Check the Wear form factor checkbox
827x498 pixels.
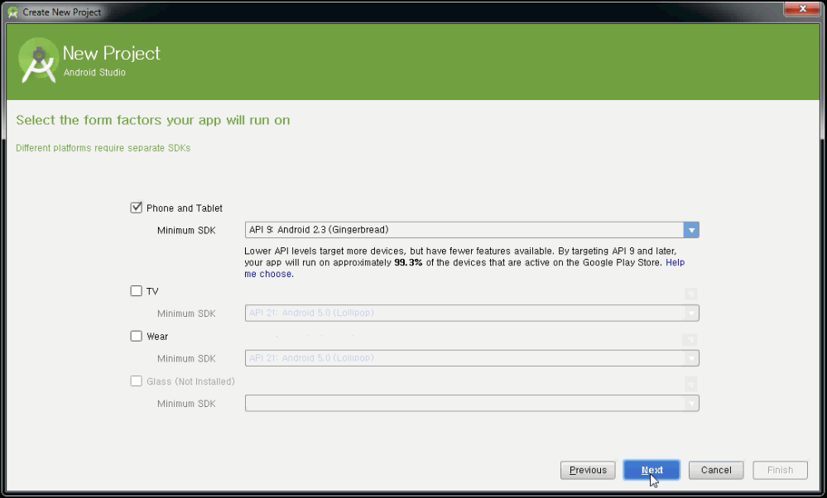pos(136,337)
